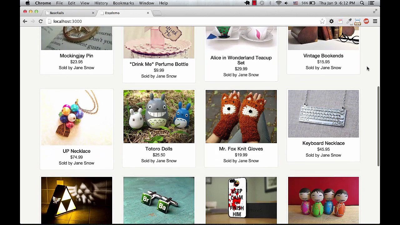The image size is (400, 225).
Task: Click the $45.95 price under Keyboard Necklace
Action: click(323, 149)
